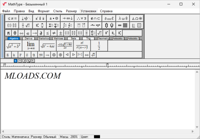Open the embellishments palette
This screenshot has width=200, height=139.
tap(40, 18)
